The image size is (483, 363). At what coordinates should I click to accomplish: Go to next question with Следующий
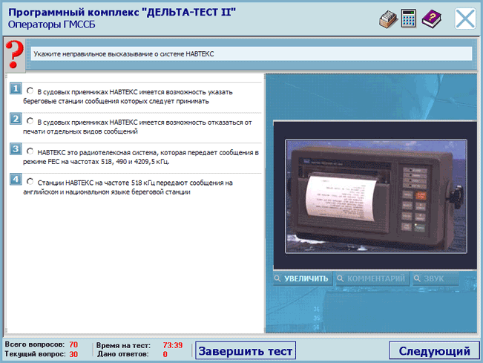(434, 350)
